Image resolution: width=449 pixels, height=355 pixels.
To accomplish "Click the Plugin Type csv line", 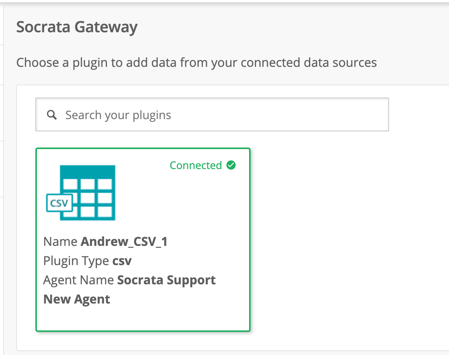I will tap(87, 261).
